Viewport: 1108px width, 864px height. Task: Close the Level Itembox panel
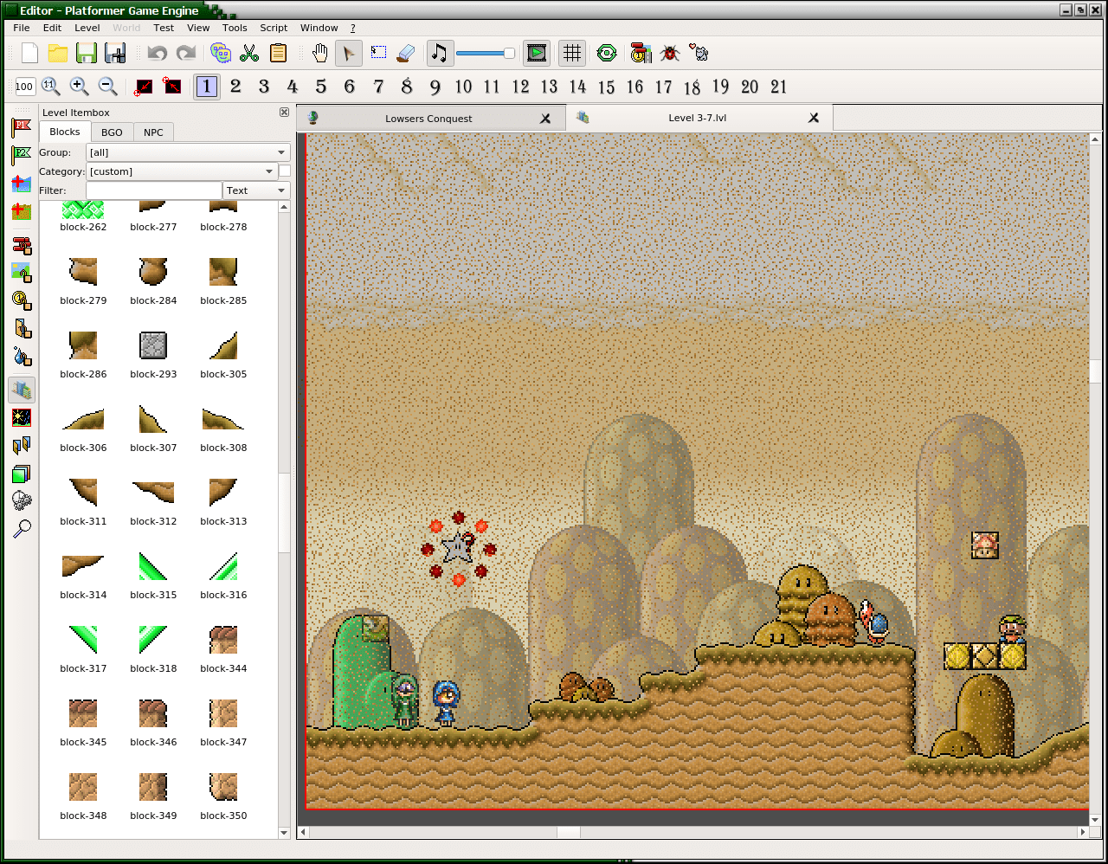click(x=284, y=113)
